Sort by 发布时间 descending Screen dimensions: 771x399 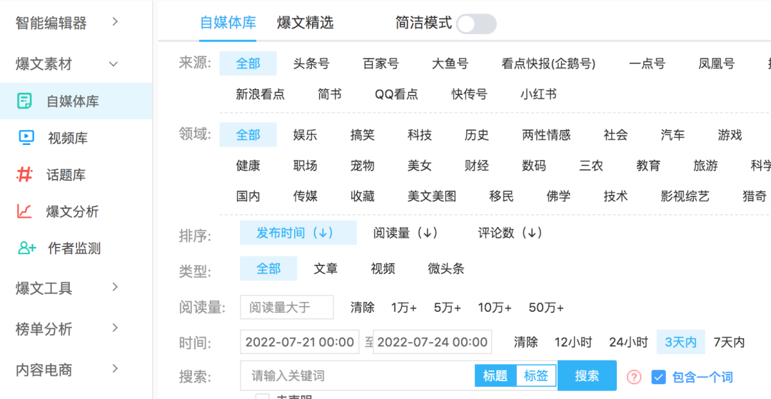click(x=298, y=233)
